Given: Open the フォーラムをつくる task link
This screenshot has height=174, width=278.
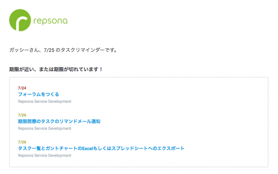Looking at the screenshot, I should click(x=38, y=94).
